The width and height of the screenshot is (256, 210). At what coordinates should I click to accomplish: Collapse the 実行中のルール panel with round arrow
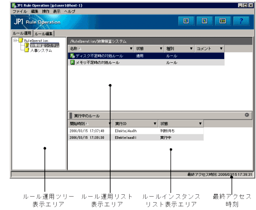click(x=247, y=115)
